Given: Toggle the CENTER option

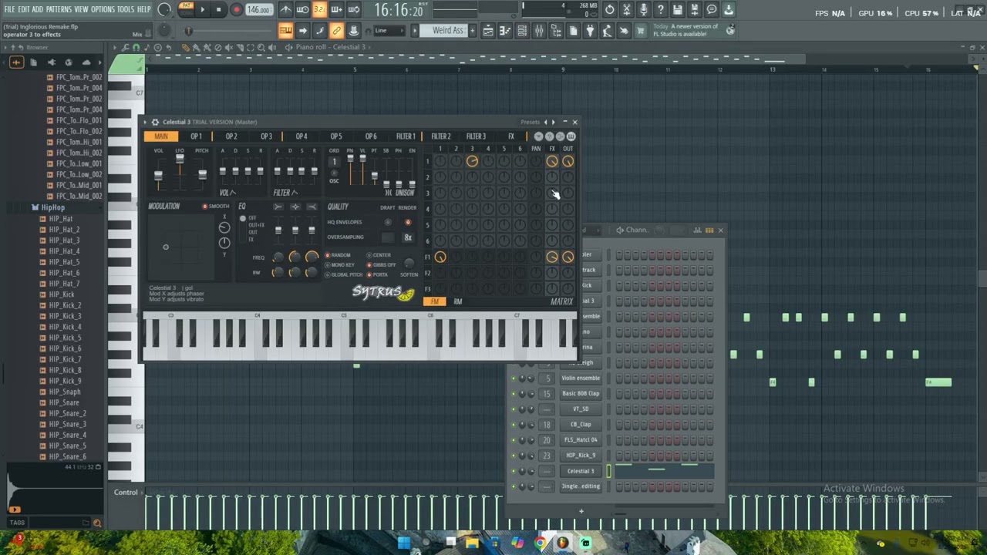Looking at the screenshot, I should pyautogui.click(x=379, y=255).
